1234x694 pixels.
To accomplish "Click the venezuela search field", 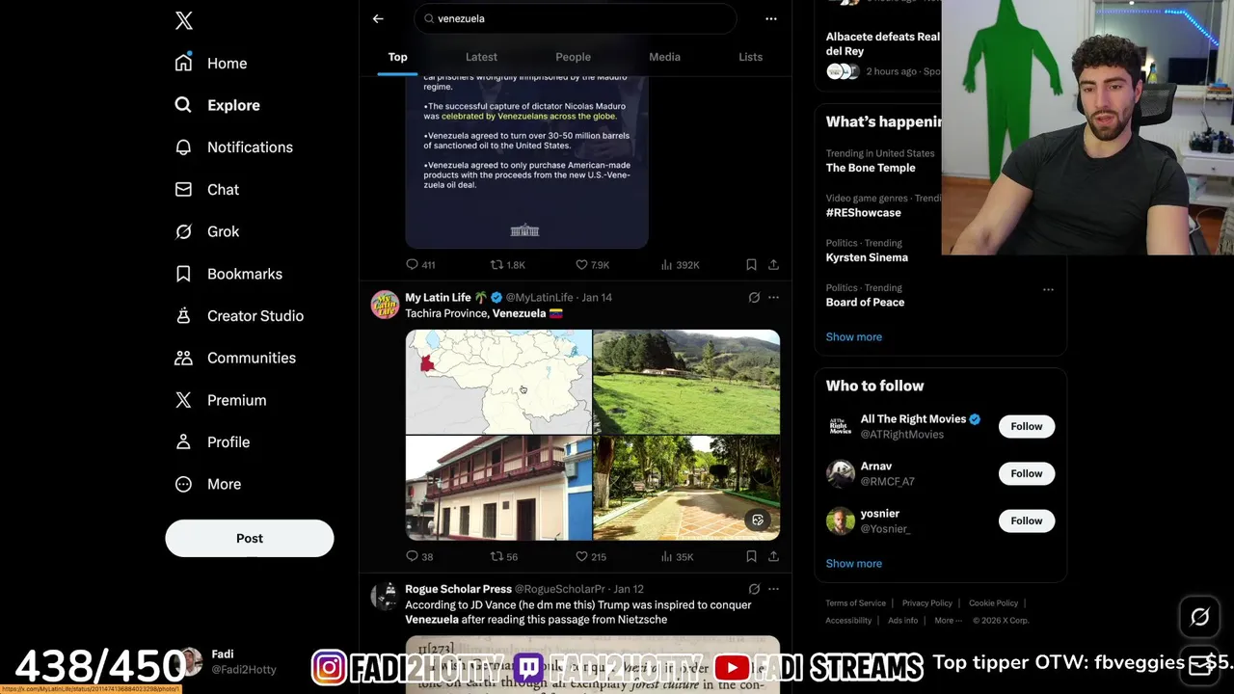I will [x=576, y=18].
